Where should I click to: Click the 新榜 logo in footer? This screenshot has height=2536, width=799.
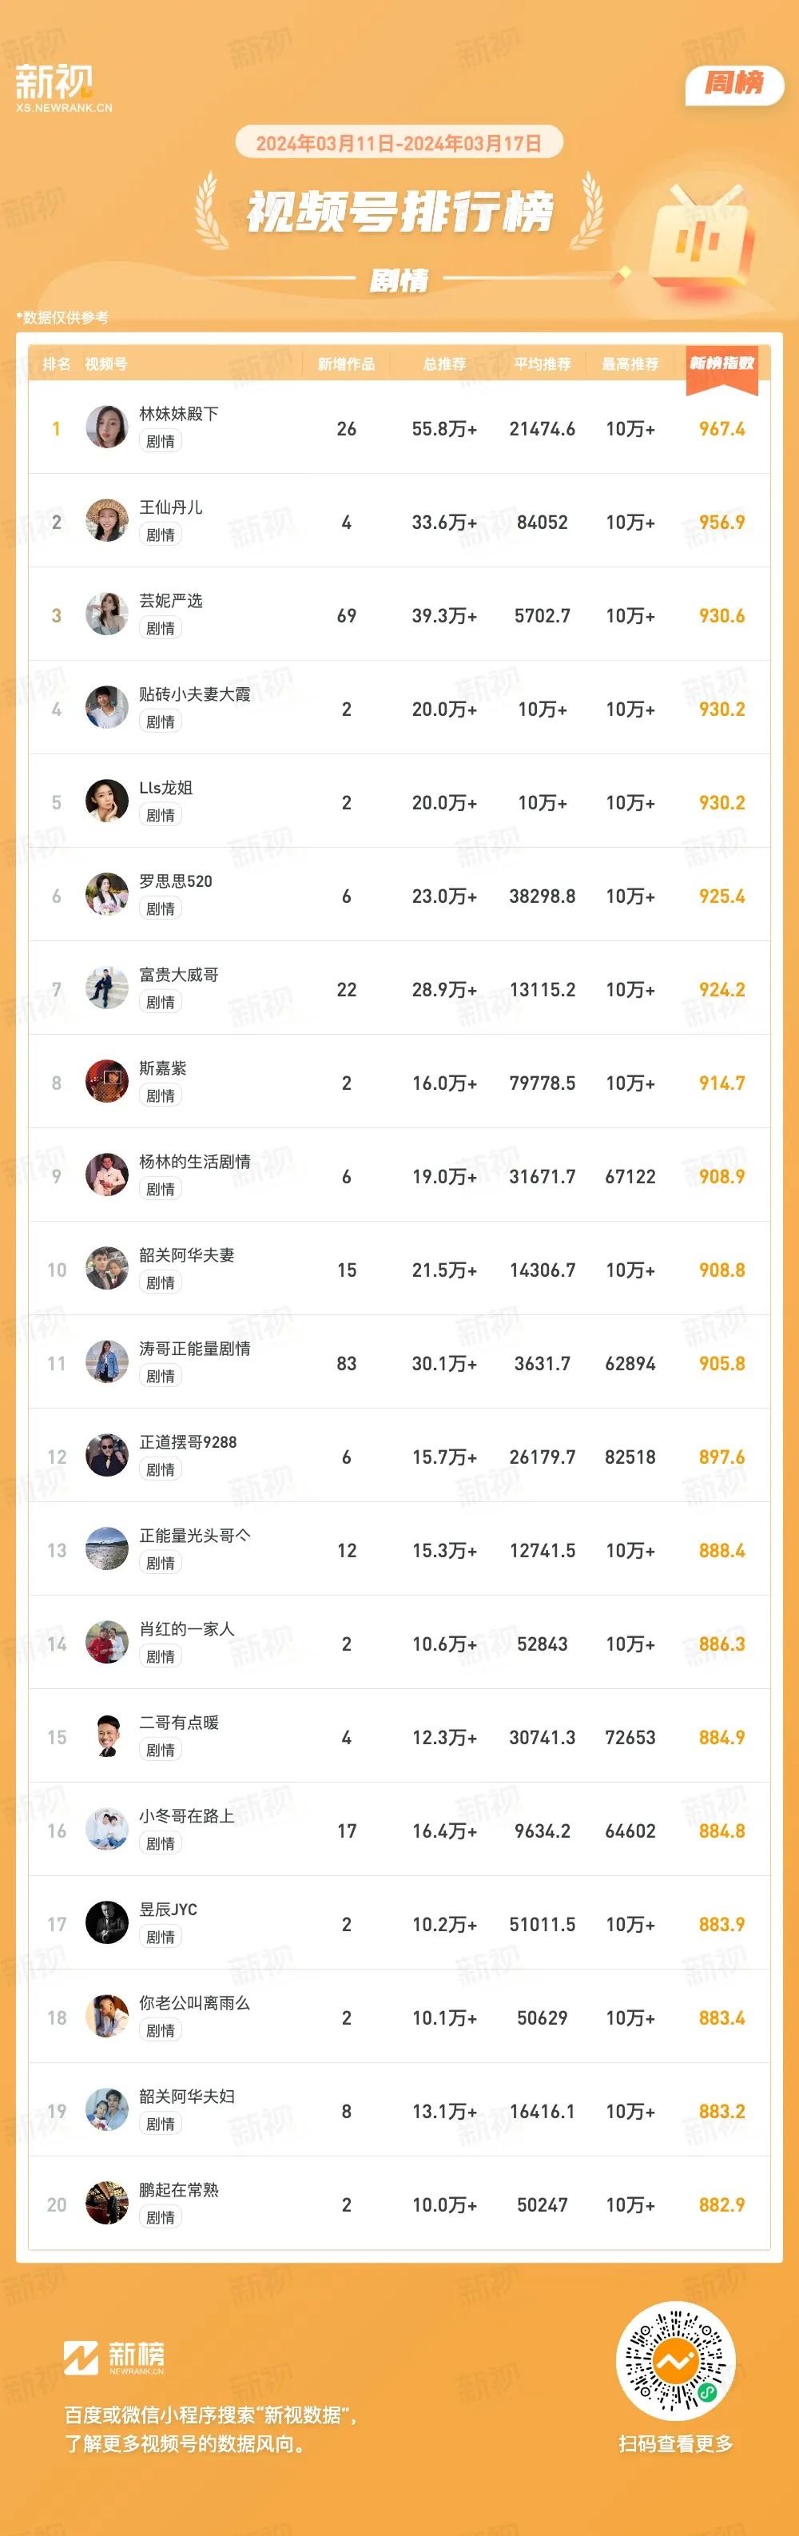[114, 2357]
